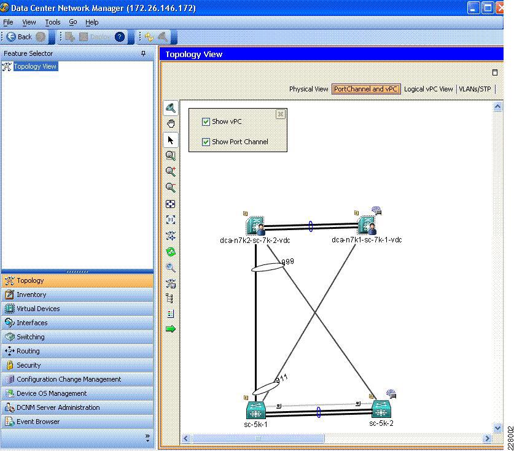Select the dca-n7k1-sc-7k-1-vdc switch icon
Viewport: 514px width, 451px height.
pyautogui.click(x=367, y=225)
